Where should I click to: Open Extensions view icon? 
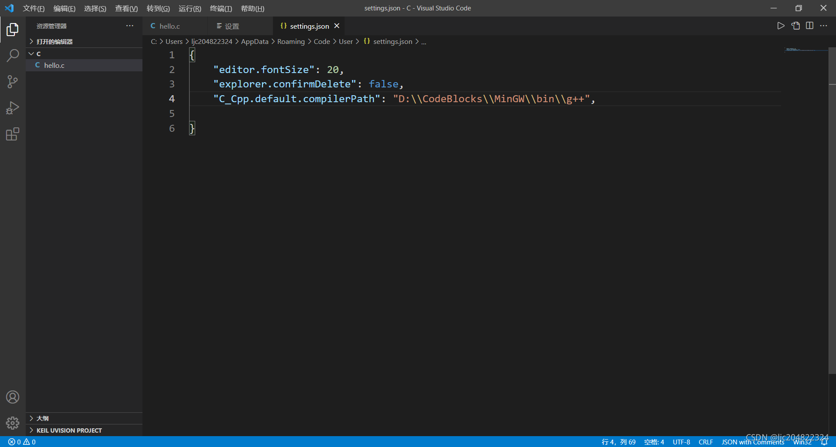point(13,134)
